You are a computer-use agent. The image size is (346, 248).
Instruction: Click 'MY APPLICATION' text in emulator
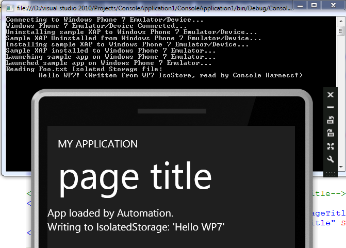pyautogui.click(x=98, y=144)
